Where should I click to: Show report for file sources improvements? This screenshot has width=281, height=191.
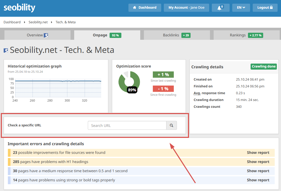(258, 153)
